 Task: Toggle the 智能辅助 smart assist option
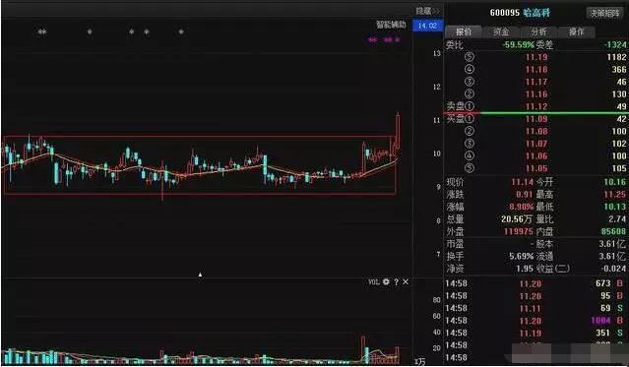pos(391,25)
